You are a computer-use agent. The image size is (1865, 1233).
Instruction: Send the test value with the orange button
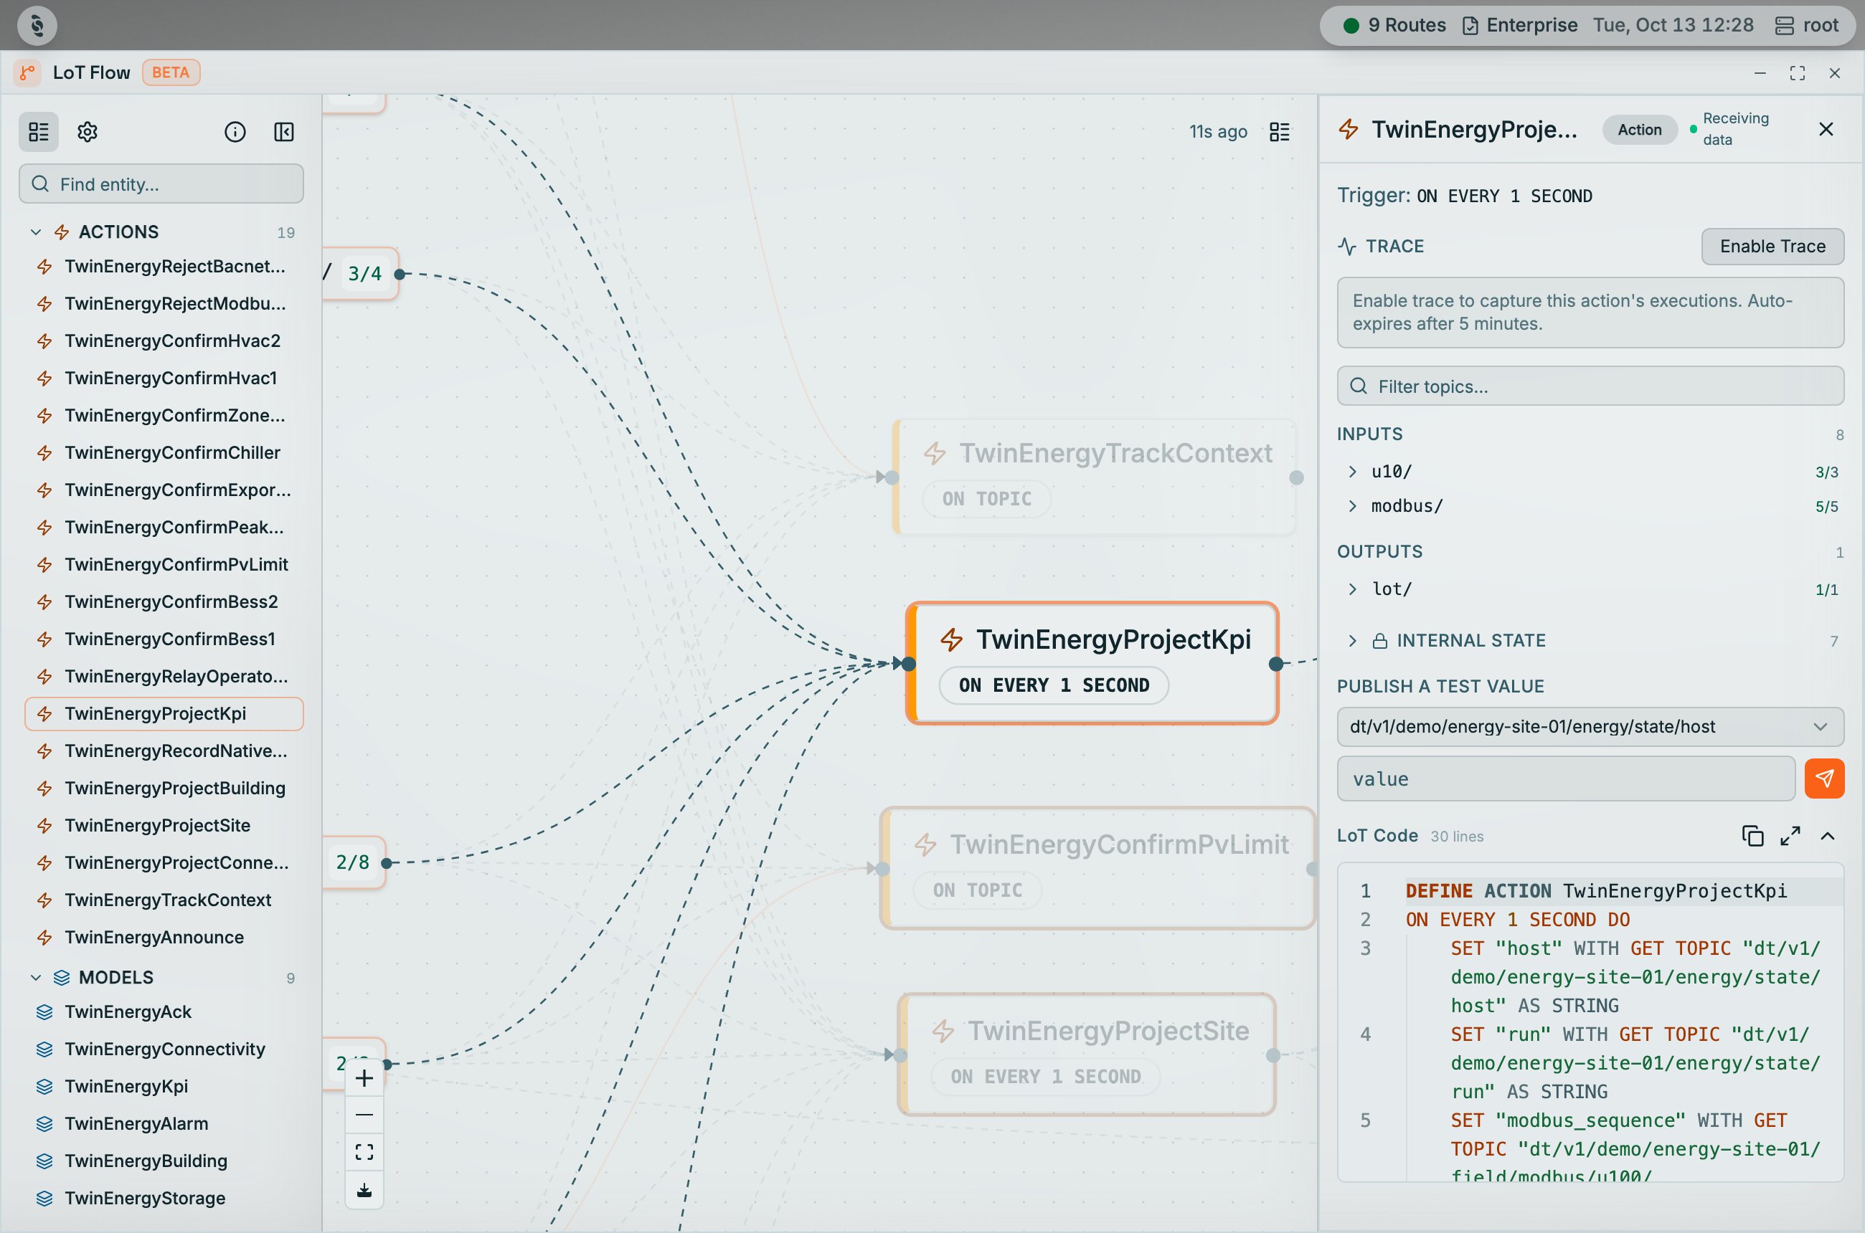pyautogui.click(x=1824, y=778)
